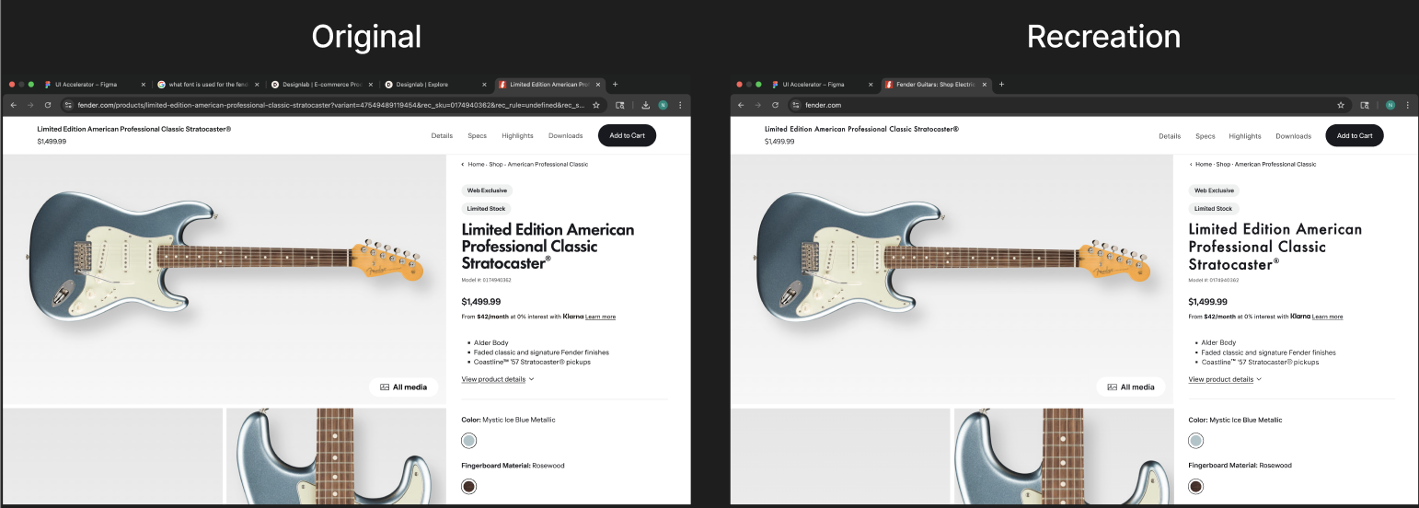Open Chrome three-dot menu in Original window
Viewport: 1419px width, 508px height.
(680, 105)
